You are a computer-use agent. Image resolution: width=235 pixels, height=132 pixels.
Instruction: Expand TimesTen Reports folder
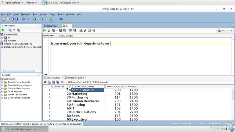click(2, 95)
